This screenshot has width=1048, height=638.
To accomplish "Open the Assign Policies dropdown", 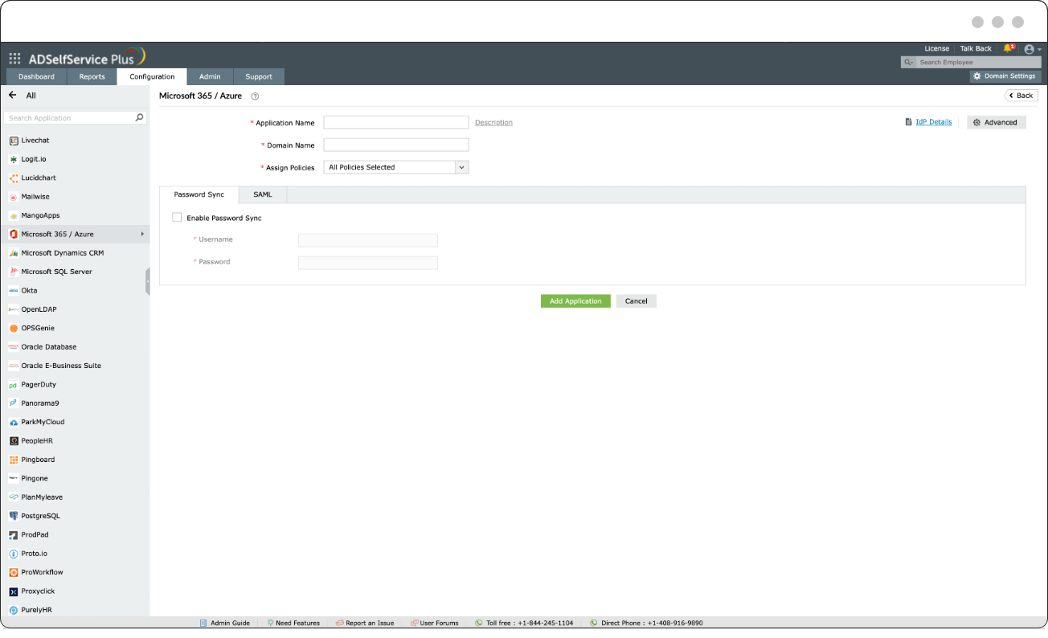I will click(396, 167).
